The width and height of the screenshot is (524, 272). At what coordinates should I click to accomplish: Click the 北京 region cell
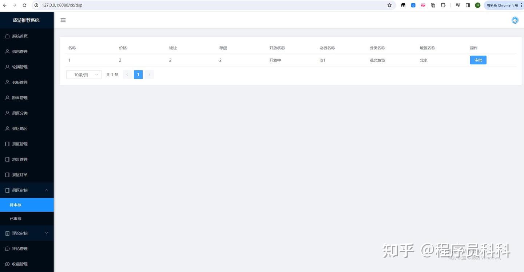click(x=424, y=60)
